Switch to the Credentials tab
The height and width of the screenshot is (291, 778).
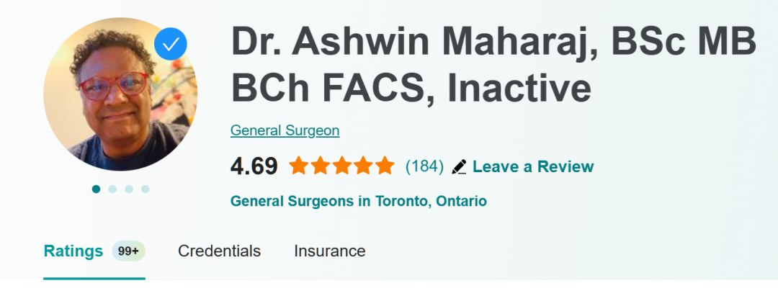point(219,251)
